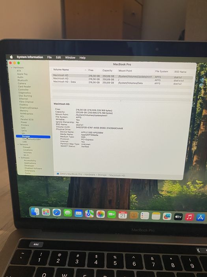Select Card Reader in the sidebar
Screen dimensions: 207x277
tap(24, 87)
